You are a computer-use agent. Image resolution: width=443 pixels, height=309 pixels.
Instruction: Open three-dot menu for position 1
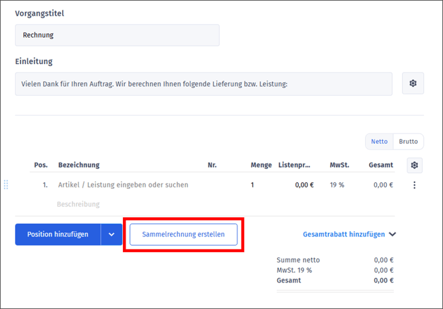pos(415,185)
